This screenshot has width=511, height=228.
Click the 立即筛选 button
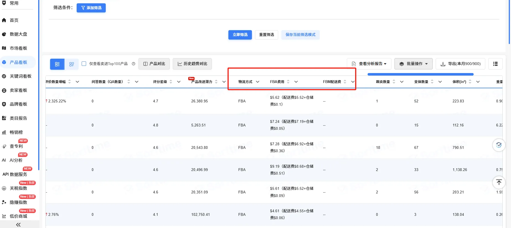click(240, 35)
